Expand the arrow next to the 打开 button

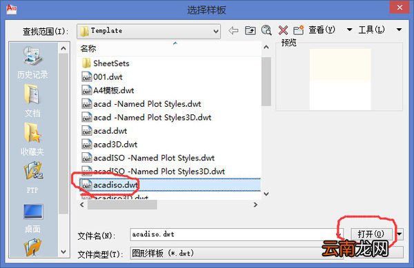[400, 234]
